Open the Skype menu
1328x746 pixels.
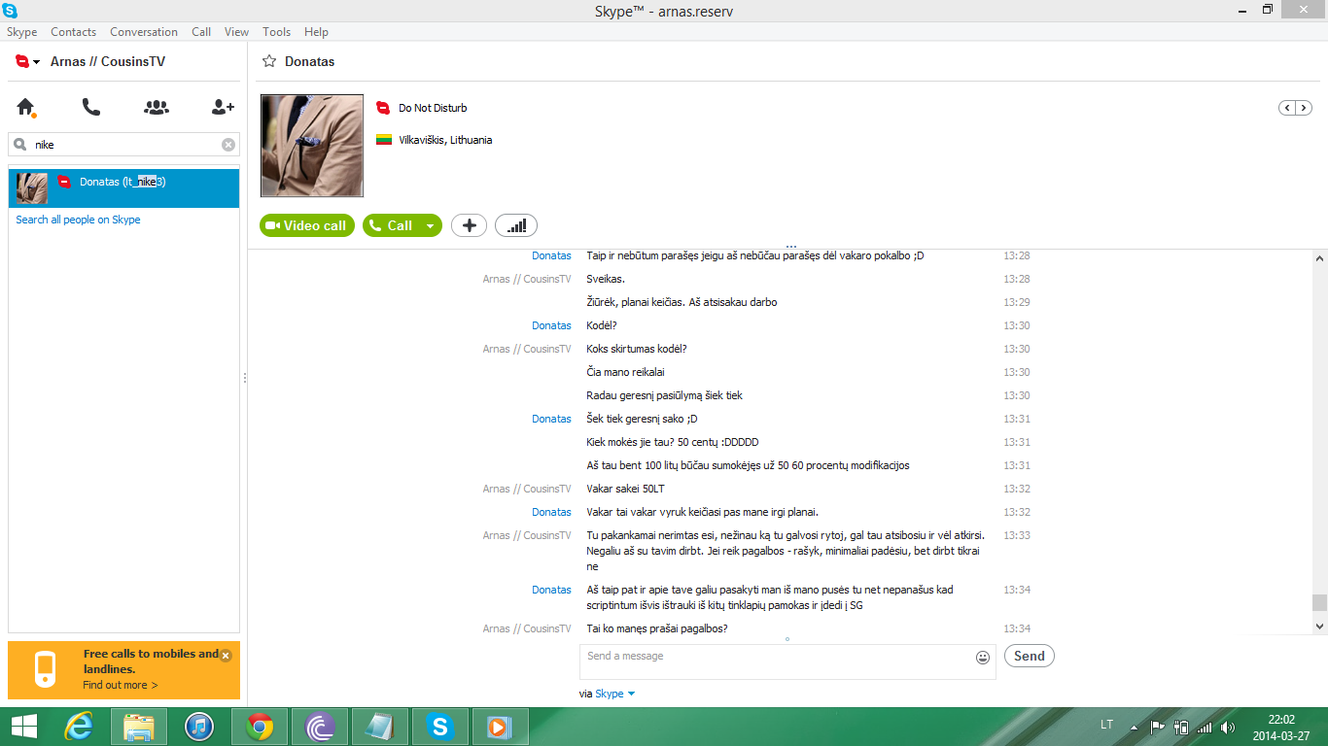[x=21, y=32]
